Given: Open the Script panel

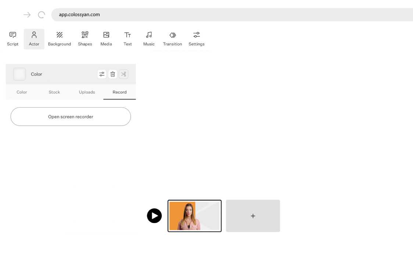Looking at the screenshot, I should point(12,39).
